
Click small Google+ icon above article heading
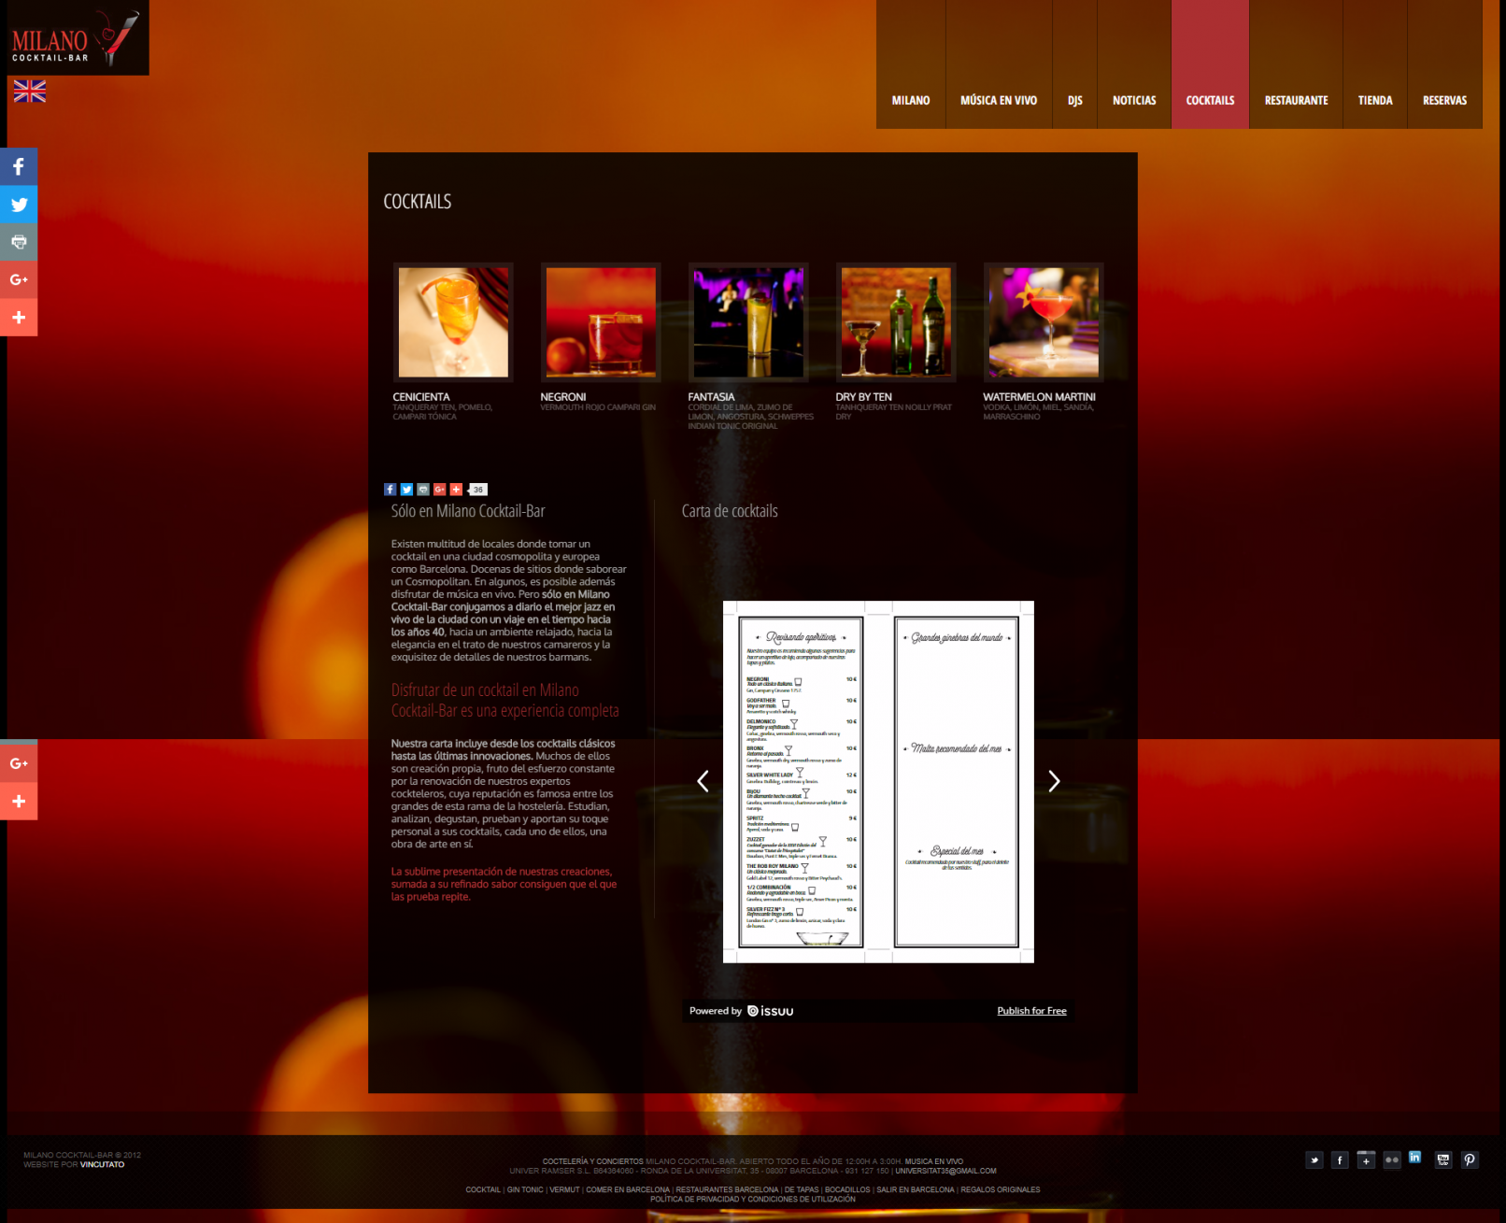pos(439,490)
